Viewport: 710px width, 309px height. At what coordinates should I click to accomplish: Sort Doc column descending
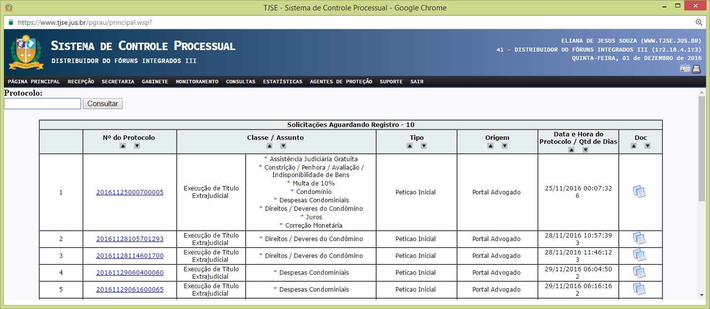[x=647, y=146]
